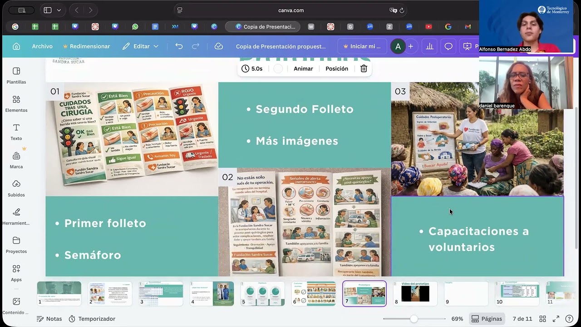
Task: Open the Subidos uploads panel
Action: click(16, 188)
